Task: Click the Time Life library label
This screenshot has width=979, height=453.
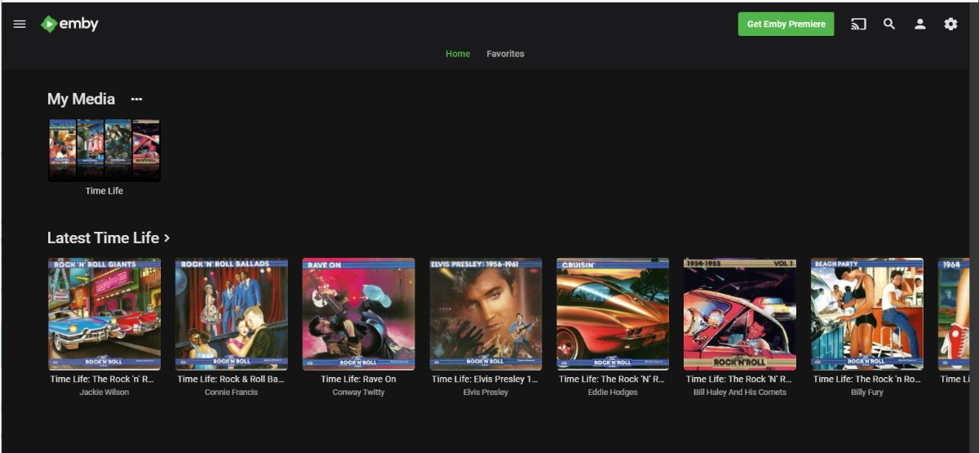Action: tap(104, 191)
